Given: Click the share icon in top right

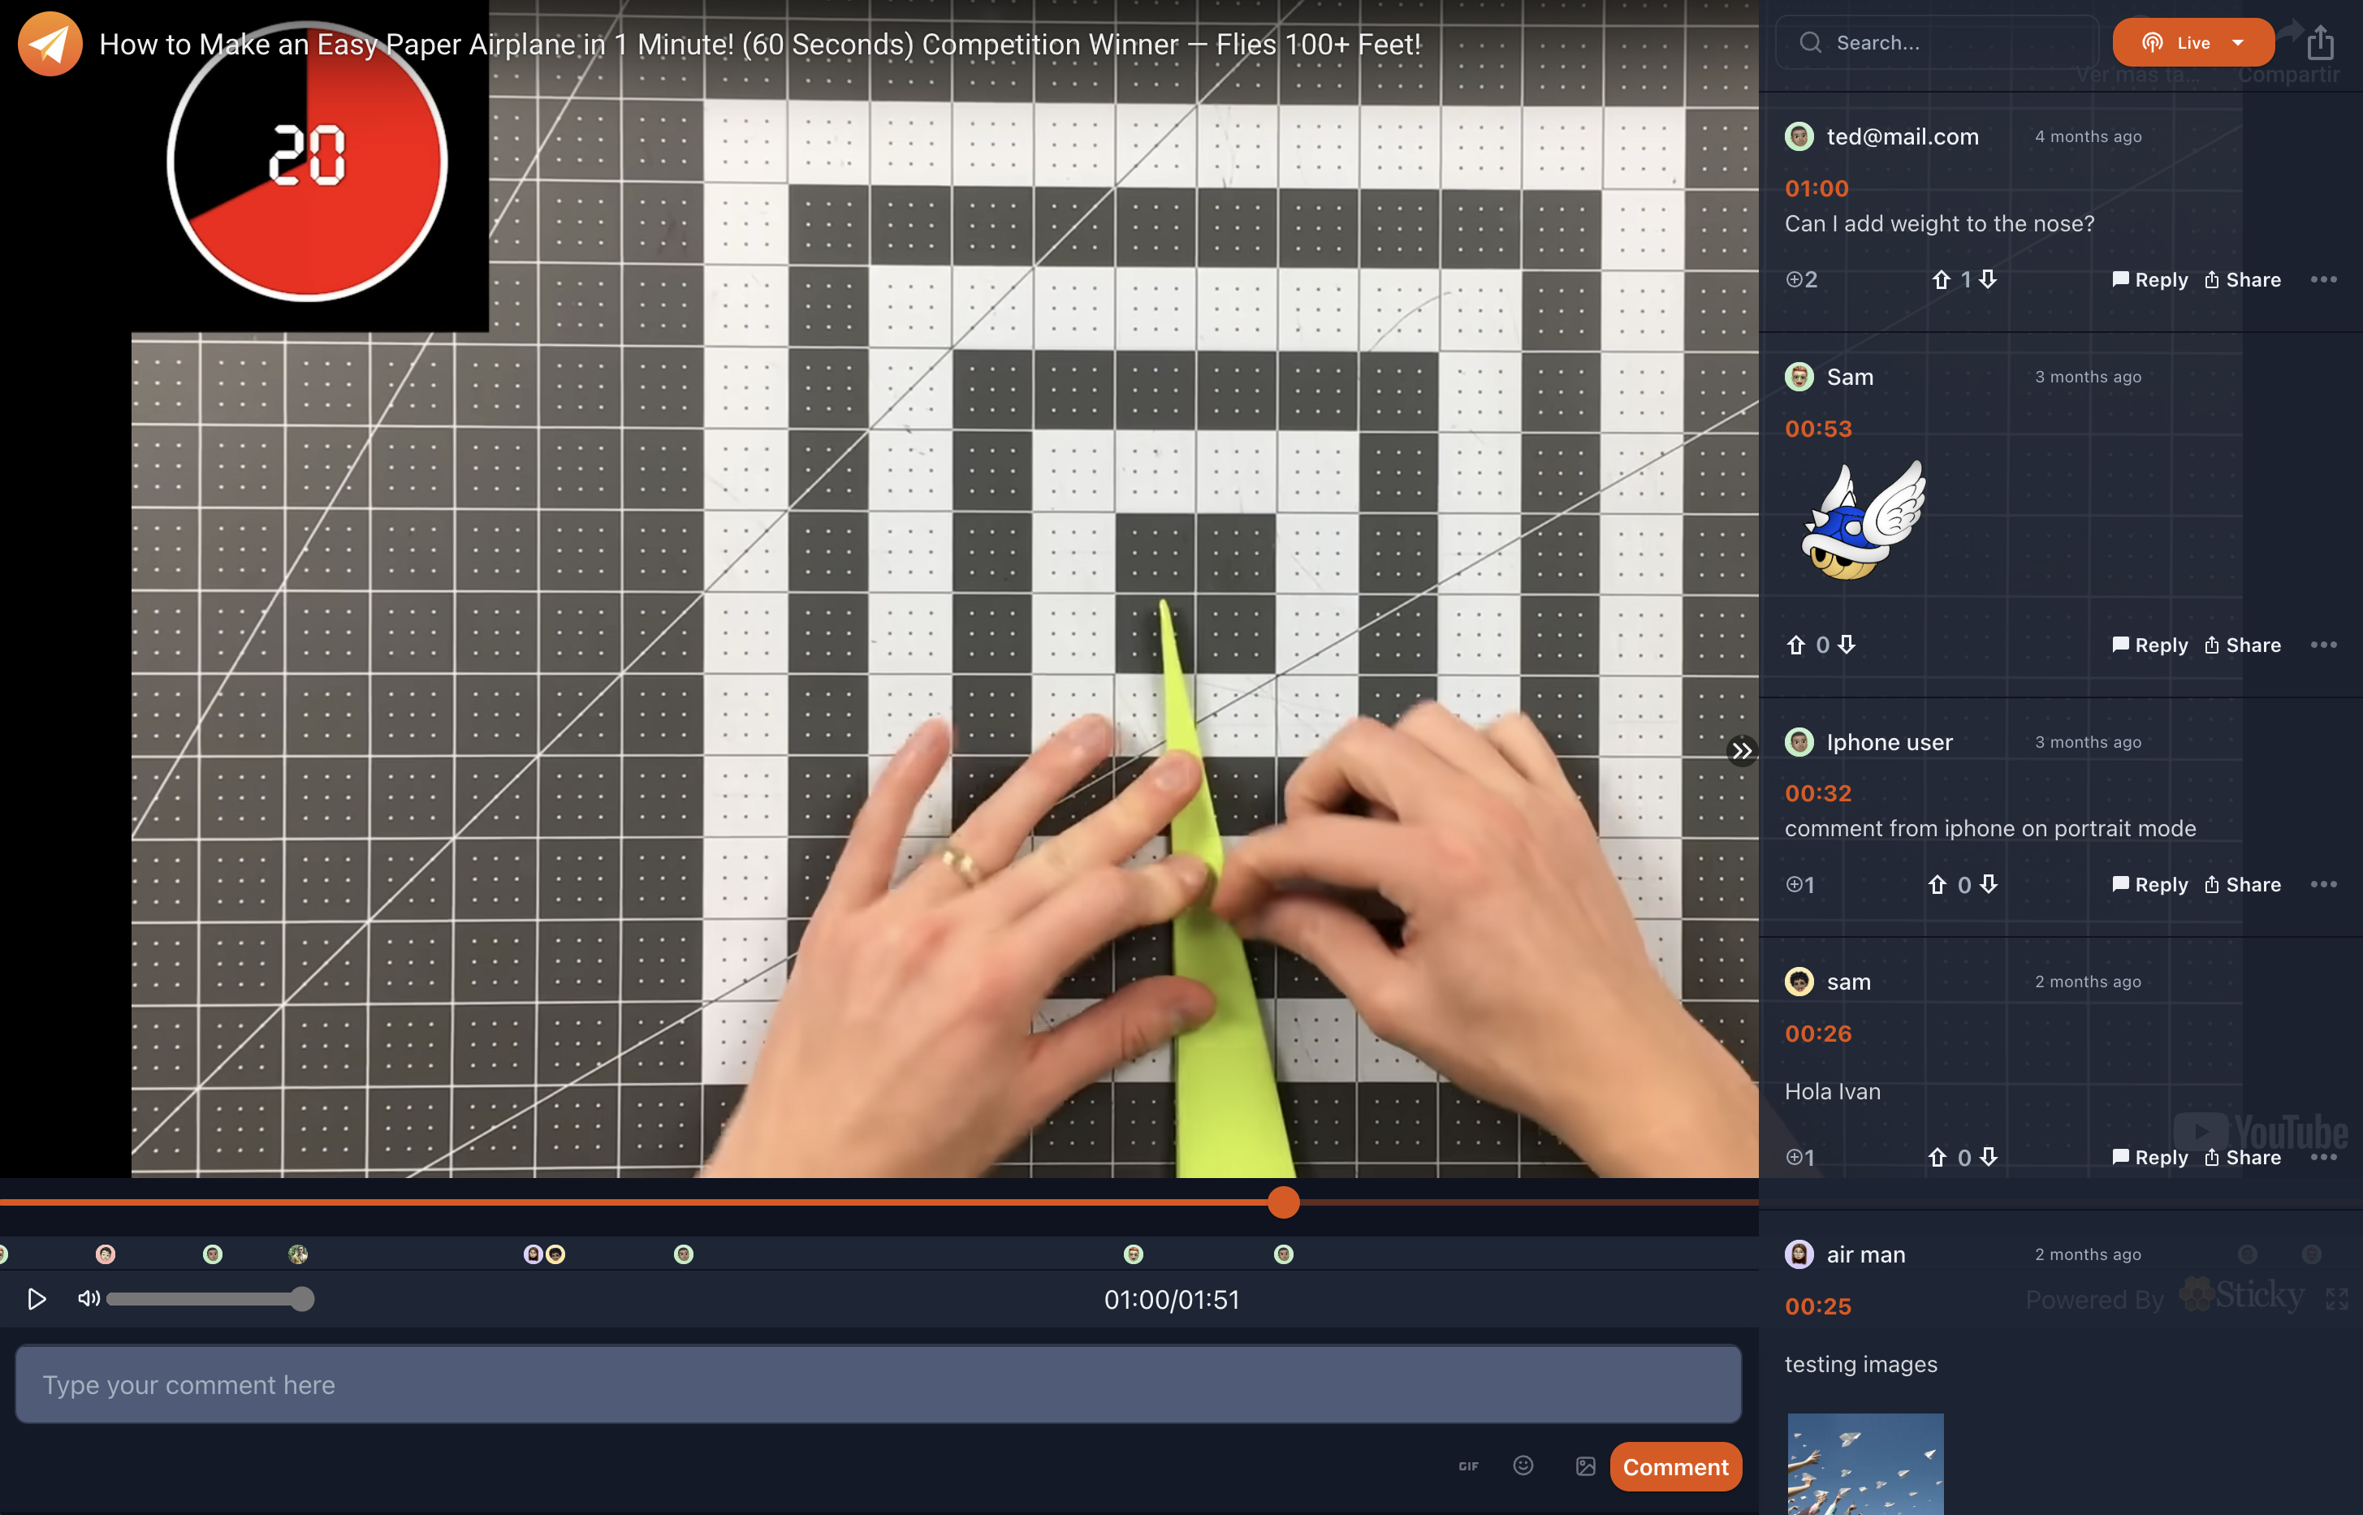Looking at the screenshot, I should [2320, 42].
